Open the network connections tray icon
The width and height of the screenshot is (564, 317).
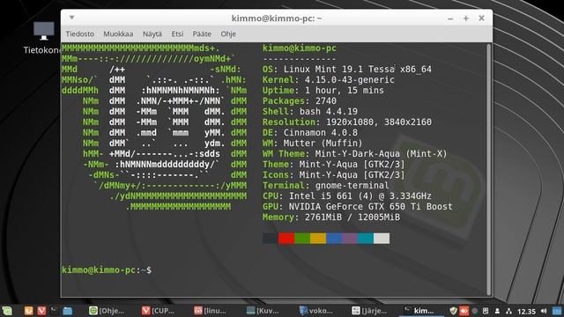click(508, 311)
